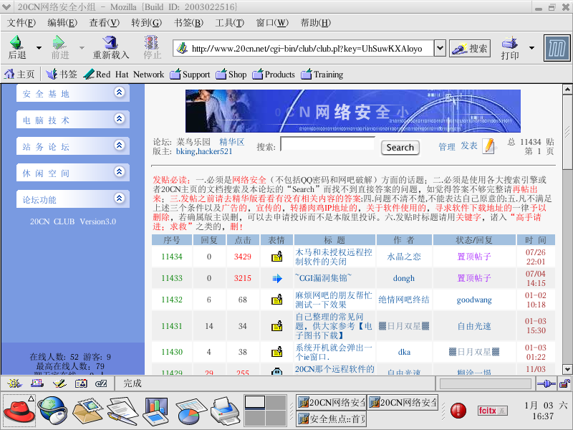The height and width of the screenshot is (430, 573).
Task: Open thread ~CGI漏洞集锦~
Action: [x=323, y=278]
